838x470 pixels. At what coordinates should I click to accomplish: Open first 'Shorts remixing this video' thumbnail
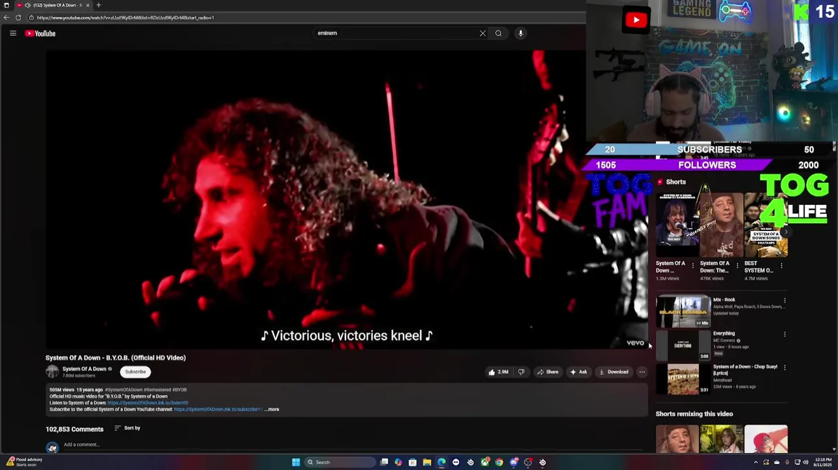click(x=677, y=439)
